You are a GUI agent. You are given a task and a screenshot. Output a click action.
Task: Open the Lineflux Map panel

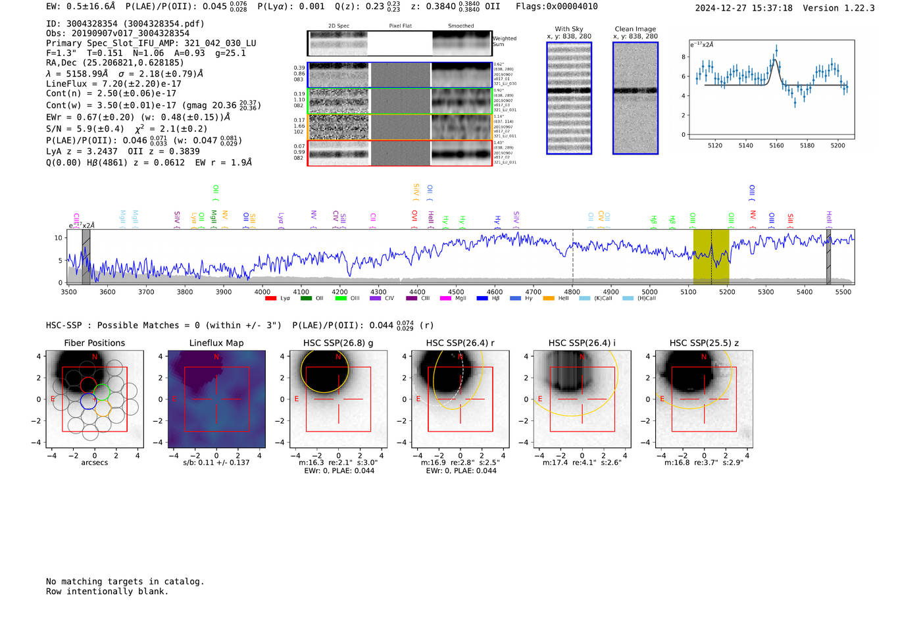pyautogui.click(x=216, y=399)
